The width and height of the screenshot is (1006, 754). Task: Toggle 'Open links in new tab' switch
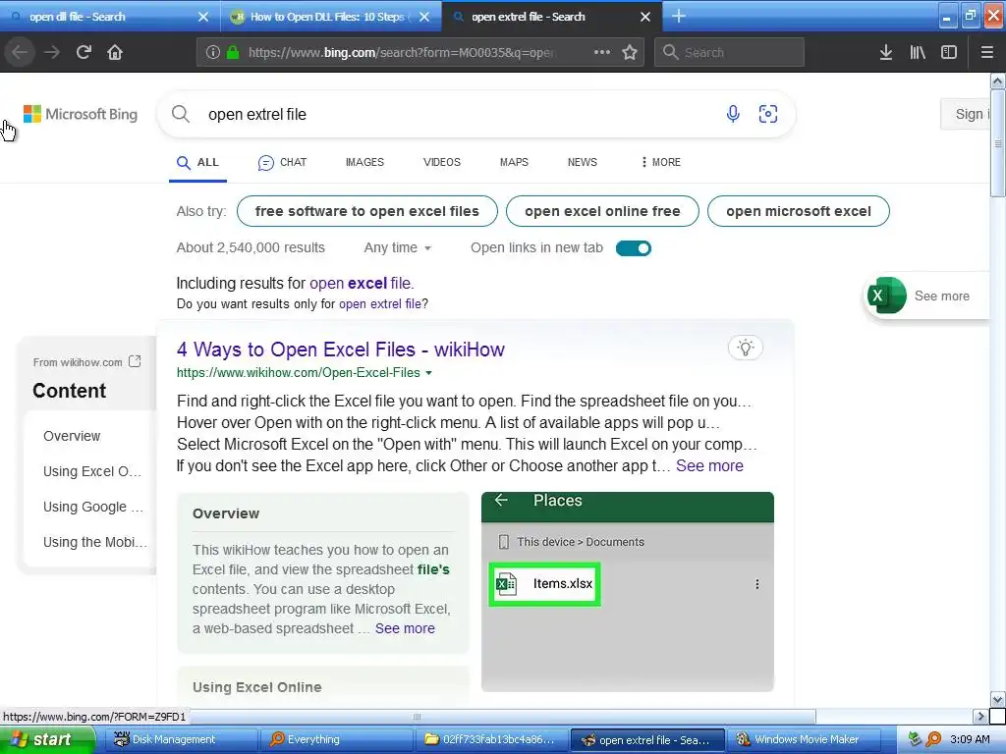[634, 248]
